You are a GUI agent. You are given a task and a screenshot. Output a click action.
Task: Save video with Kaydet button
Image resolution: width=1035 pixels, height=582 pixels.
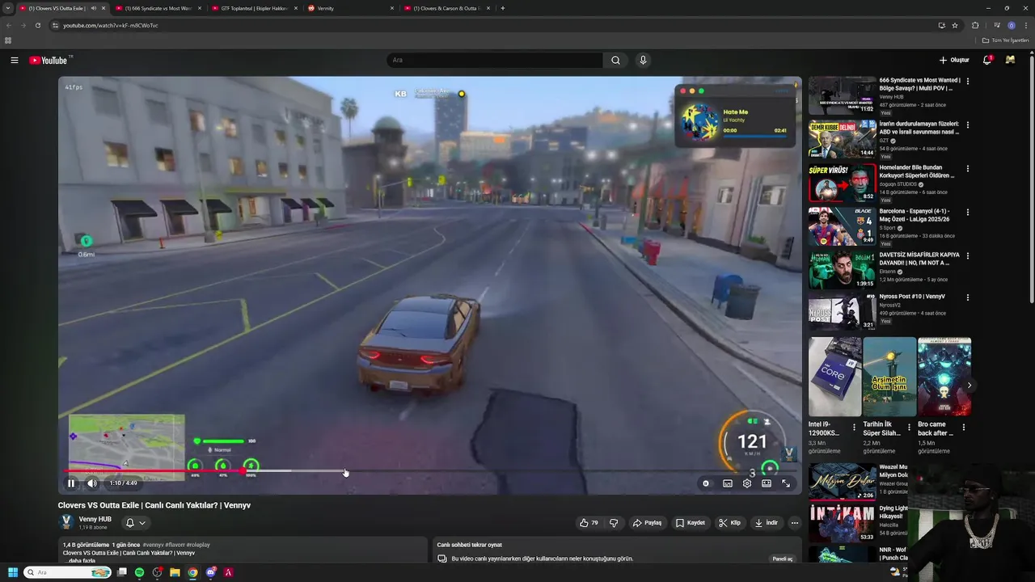691,523
